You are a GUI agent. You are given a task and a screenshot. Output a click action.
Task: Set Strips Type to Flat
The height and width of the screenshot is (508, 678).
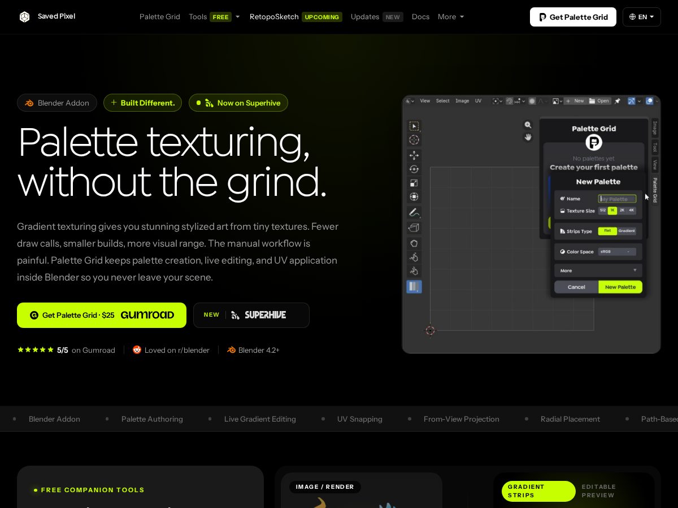(x=607, y=231)
